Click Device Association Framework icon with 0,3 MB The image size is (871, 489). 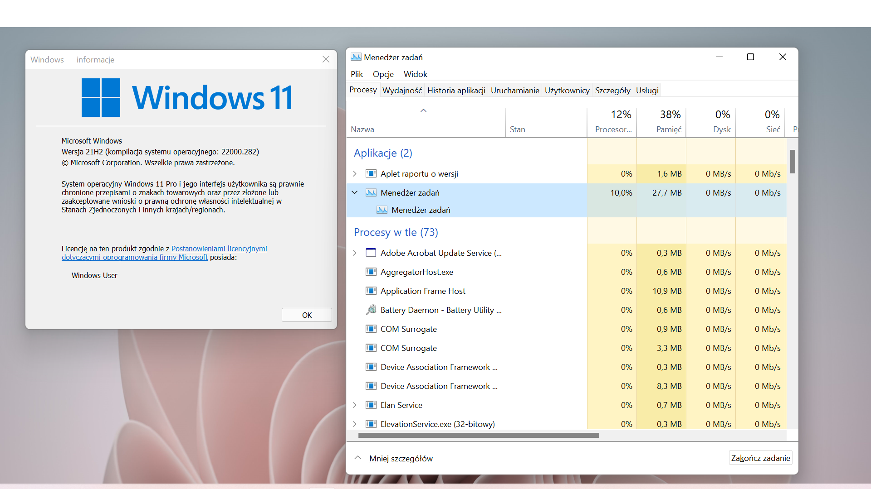click(371, 367)
